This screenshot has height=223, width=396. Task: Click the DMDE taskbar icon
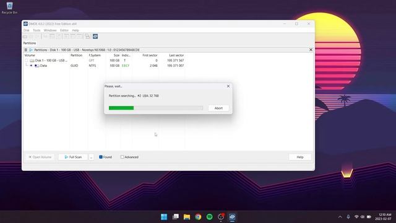pyautogui.click(x=232, y=217)
